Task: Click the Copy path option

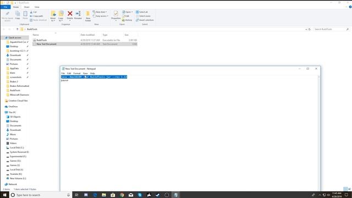Action: (x=36, y=16)
